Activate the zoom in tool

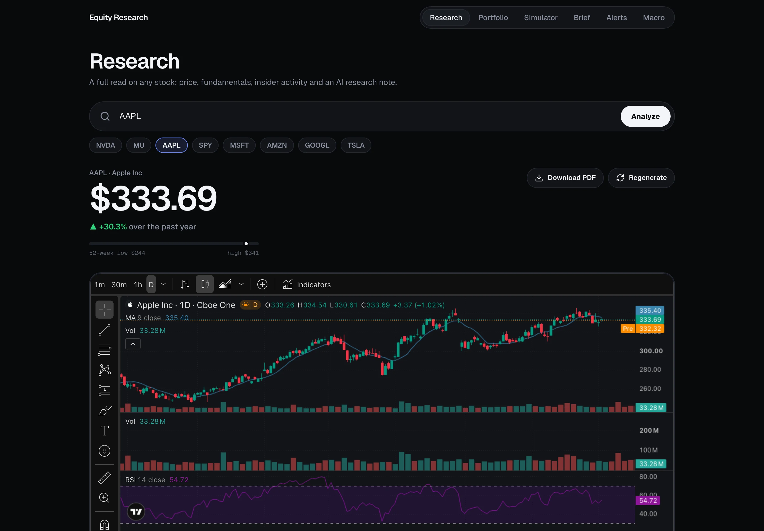point(105,498)
